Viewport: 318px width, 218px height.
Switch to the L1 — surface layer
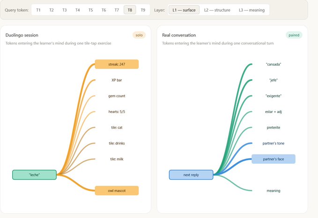click(x=184, y=10)
